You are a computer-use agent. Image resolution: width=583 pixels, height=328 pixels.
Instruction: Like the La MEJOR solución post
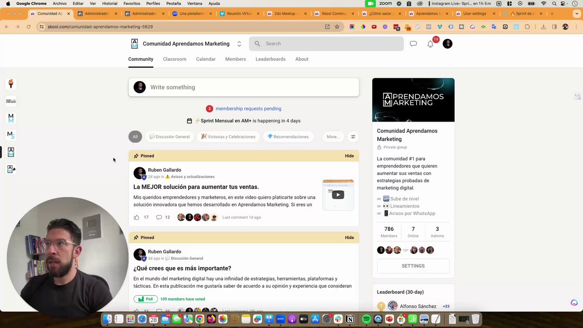pyautogui.click(x=136, y=217)
